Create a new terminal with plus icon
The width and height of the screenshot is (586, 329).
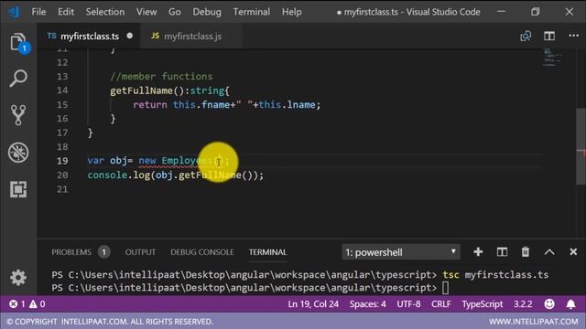478,252
